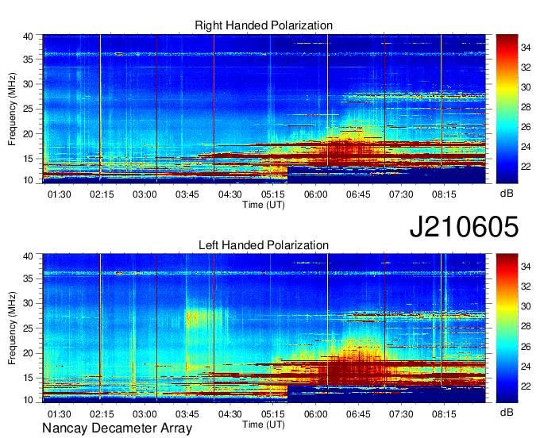
Task: Select the 03:45 time tick on Right Handed plot
Action: 187,194
